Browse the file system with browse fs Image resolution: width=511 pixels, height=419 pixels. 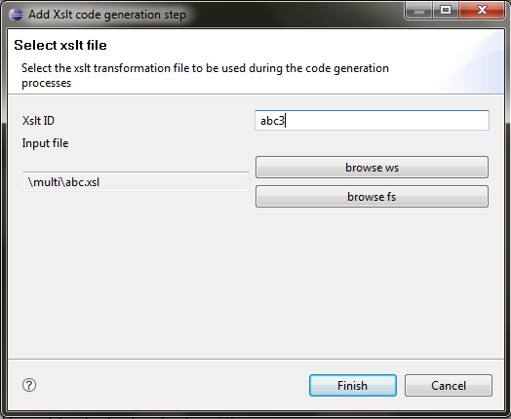372,197
